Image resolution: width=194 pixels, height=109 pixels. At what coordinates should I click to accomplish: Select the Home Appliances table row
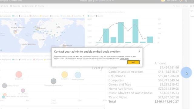point(144,89)
